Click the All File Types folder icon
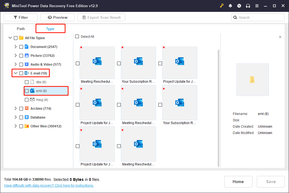This screenshot has width=289, height=193. point(21,38)
